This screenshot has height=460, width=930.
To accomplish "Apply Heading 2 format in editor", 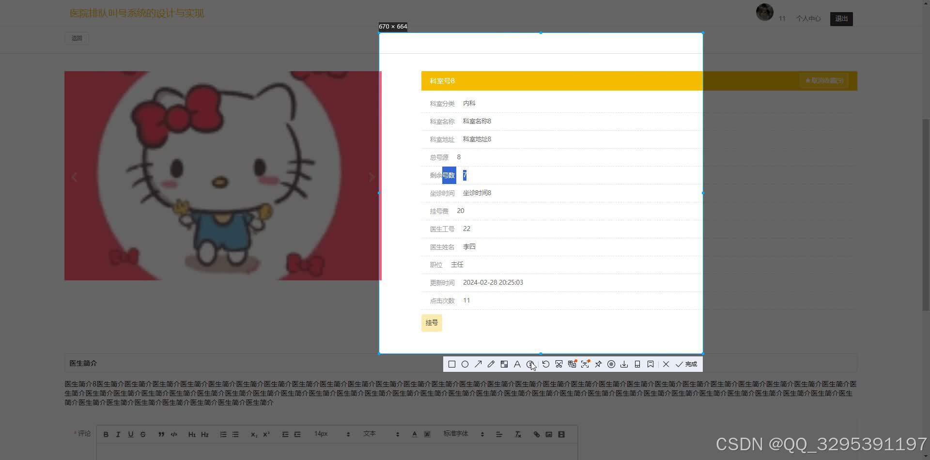I will point(204,434).
